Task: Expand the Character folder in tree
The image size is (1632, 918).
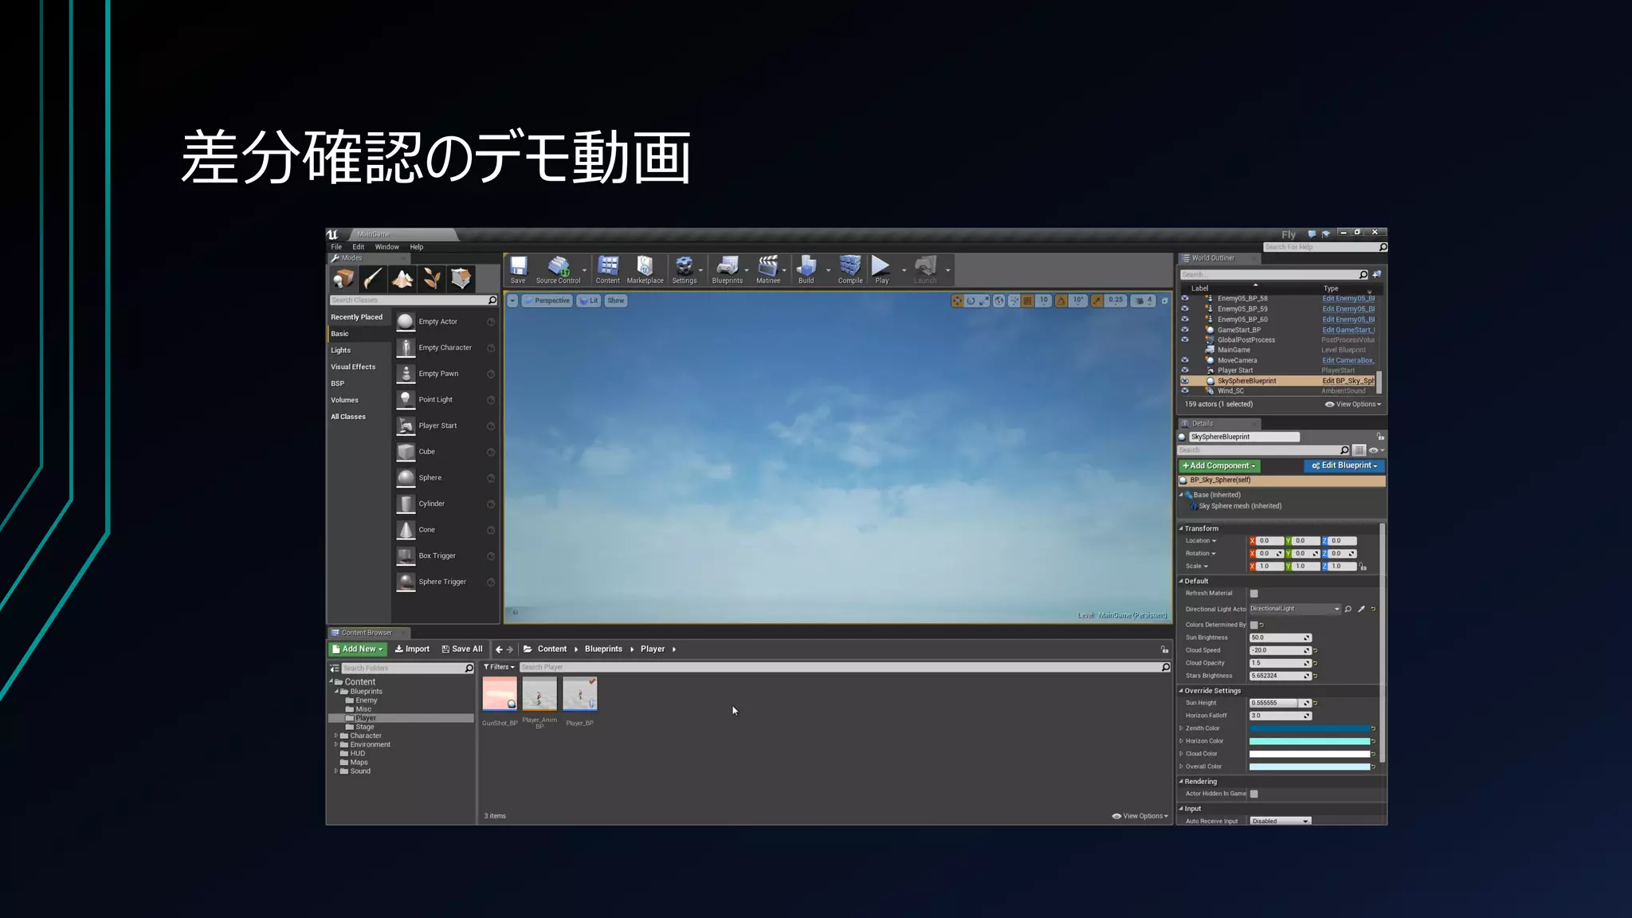Action: coord(336,736)
